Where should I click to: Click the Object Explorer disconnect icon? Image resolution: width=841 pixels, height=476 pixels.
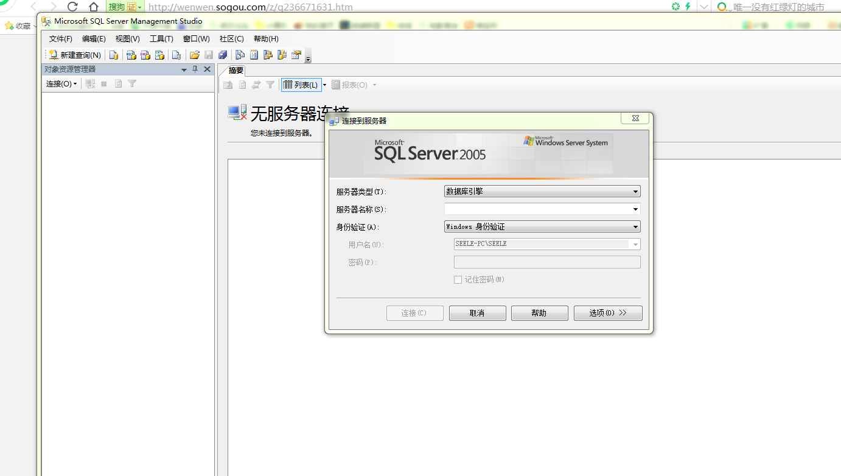click(90, 84)
